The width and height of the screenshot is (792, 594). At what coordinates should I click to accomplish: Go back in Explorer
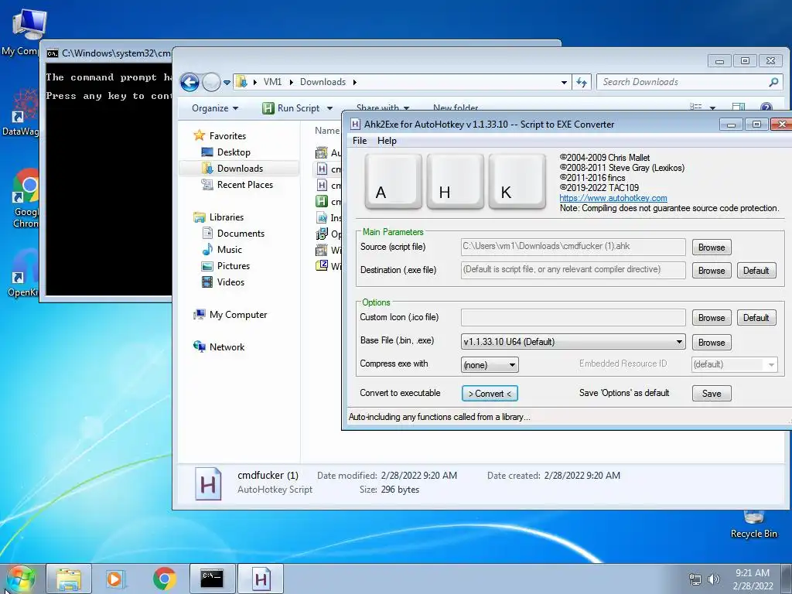pos(190,82)
